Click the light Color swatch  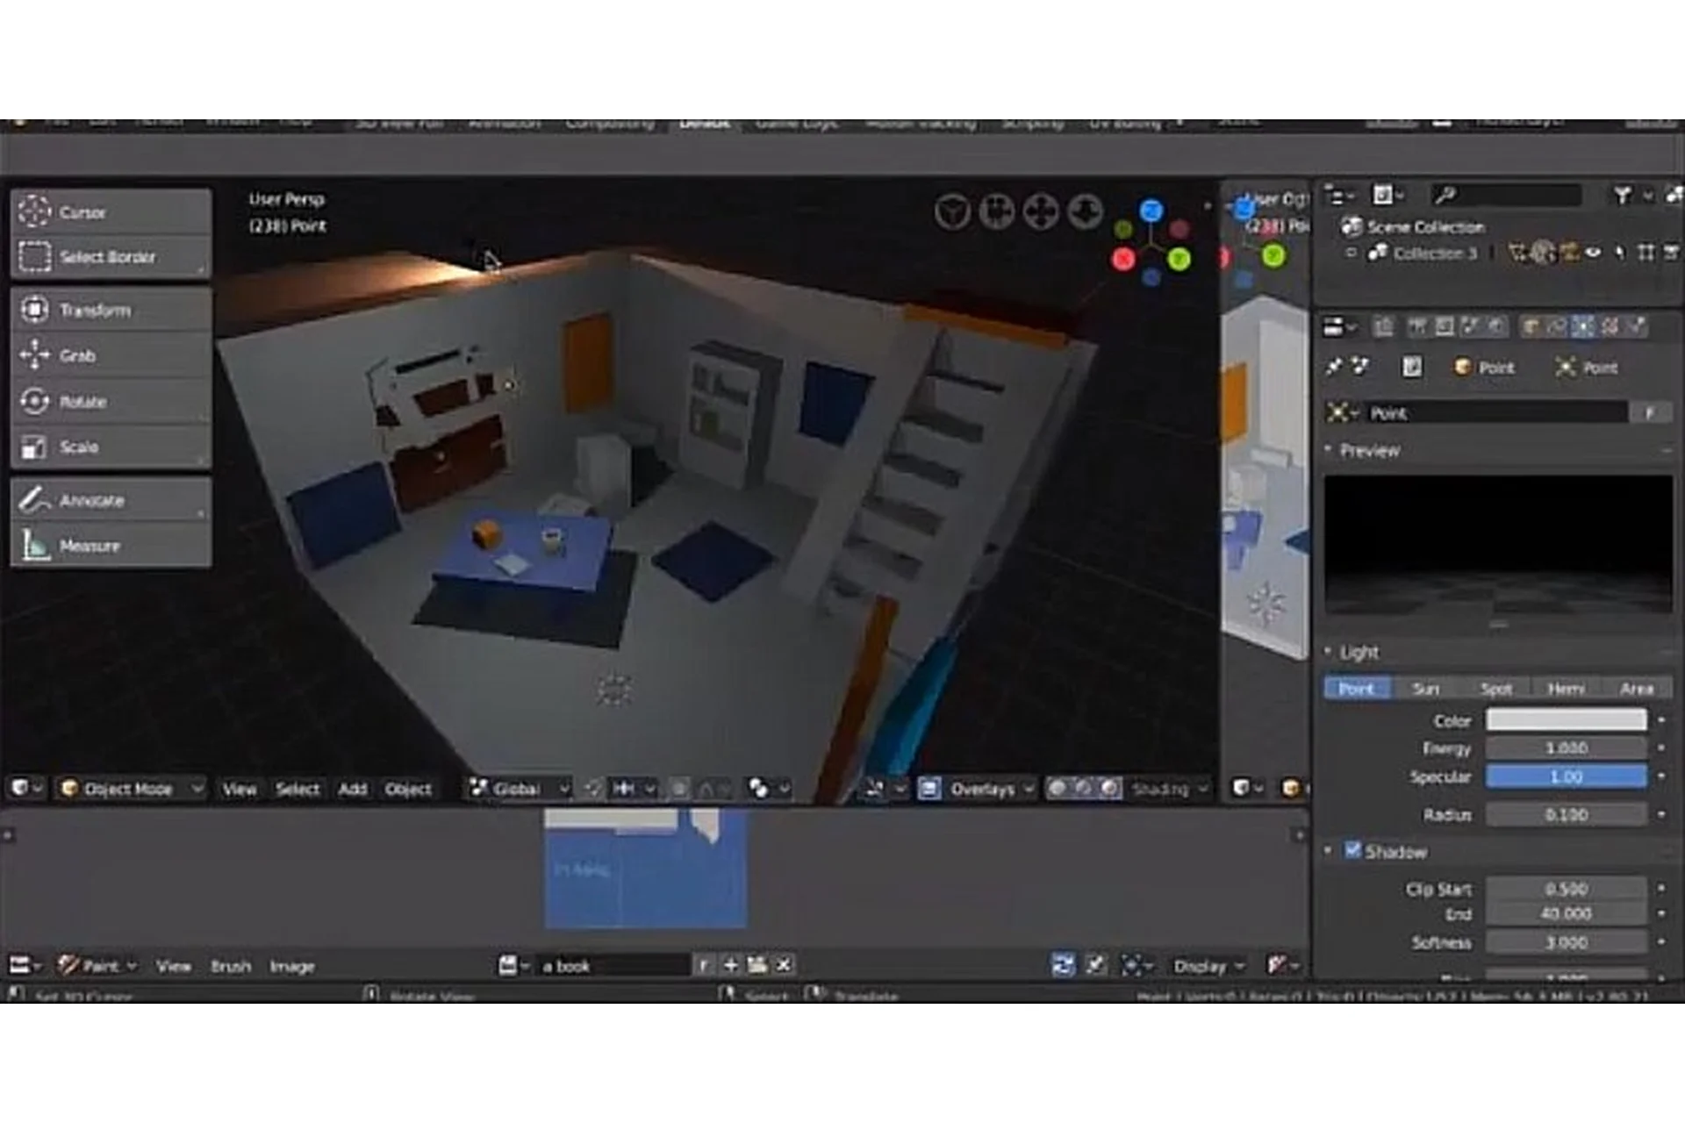tap(1566, 720)
